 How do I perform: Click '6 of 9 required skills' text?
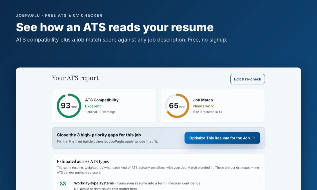tap(208, 112)
